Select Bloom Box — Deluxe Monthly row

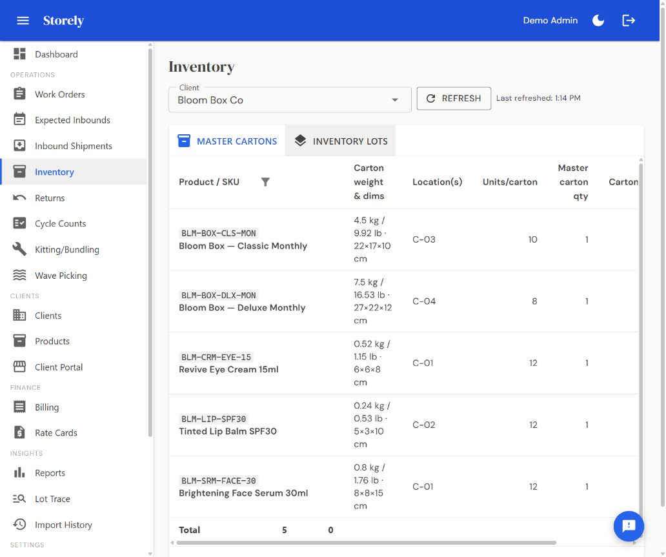(403, 301)
